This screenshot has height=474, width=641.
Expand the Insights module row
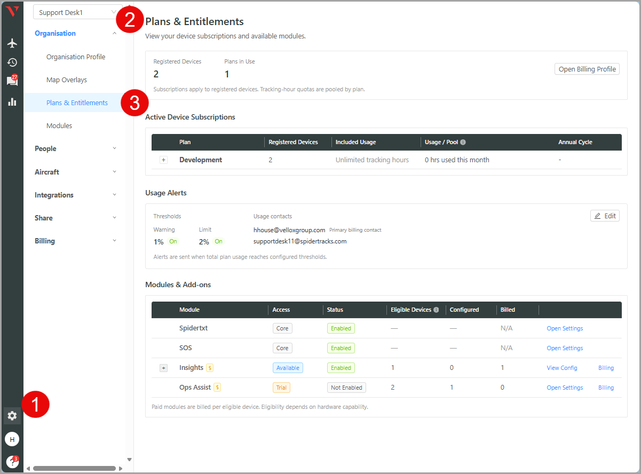coord(163,368)
